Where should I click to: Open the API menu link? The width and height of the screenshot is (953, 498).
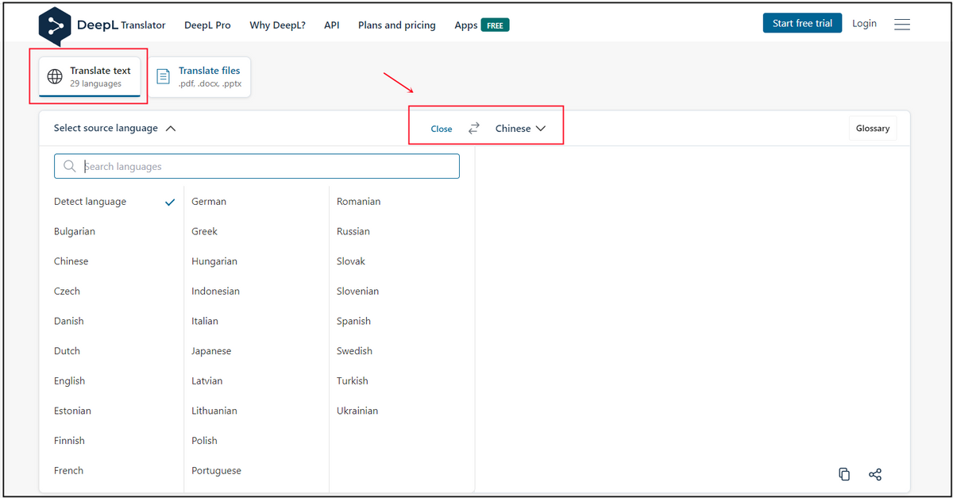point(332,25)
